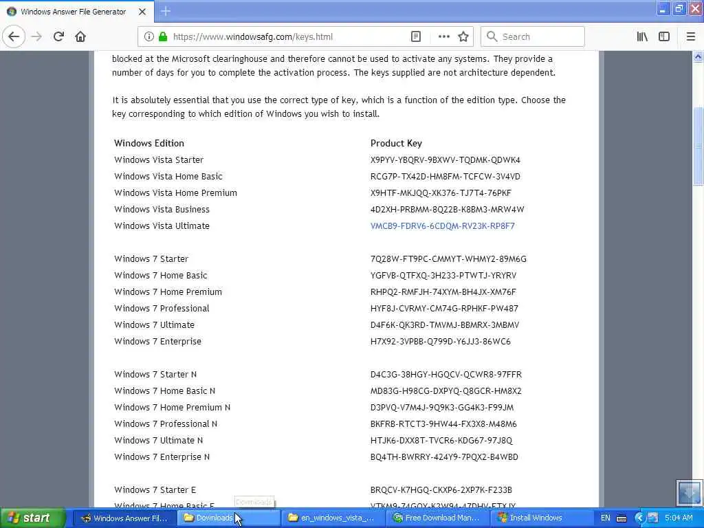Click the clock showing 5:04 AM
The image size is (704, 528).
click(679, 518)
